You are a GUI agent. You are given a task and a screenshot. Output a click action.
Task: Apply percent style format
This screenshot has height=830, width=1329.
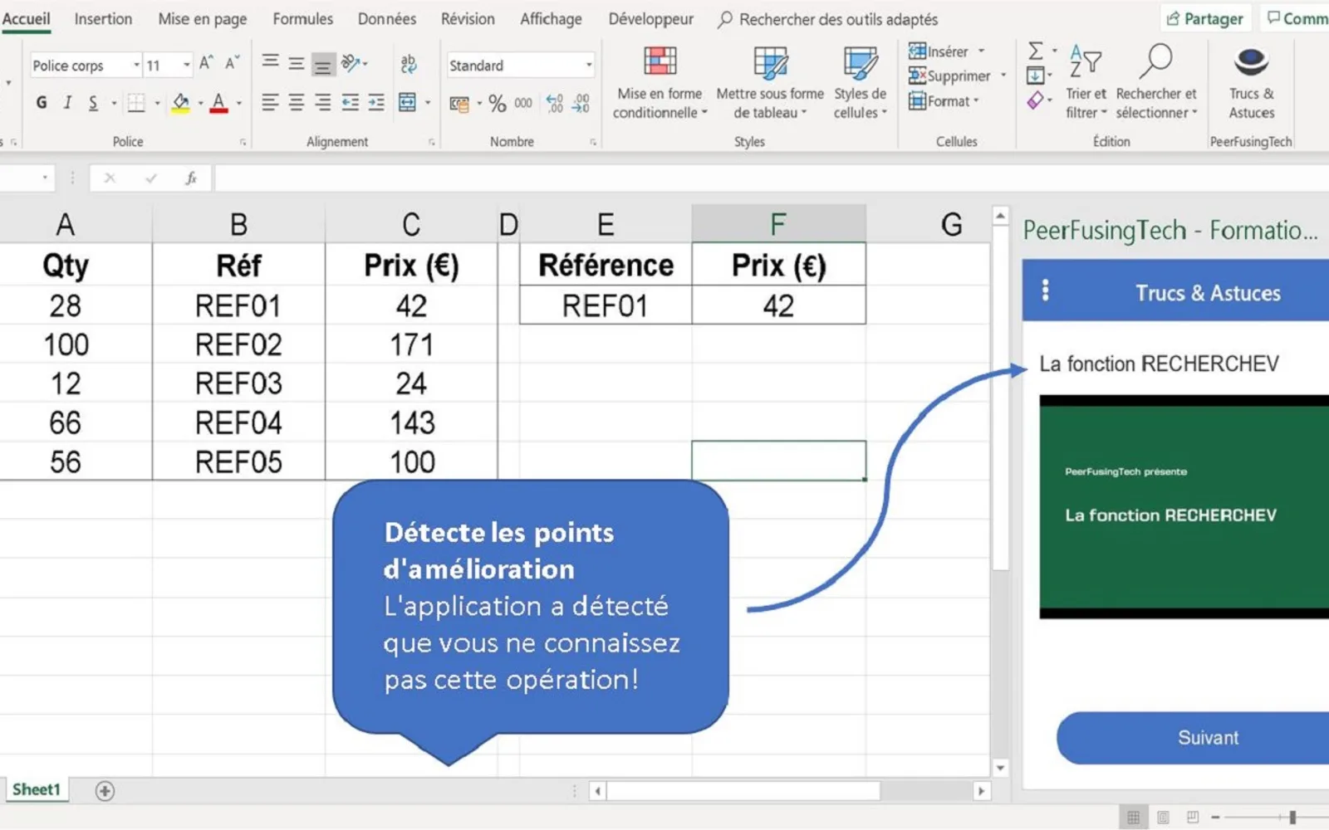498,103
